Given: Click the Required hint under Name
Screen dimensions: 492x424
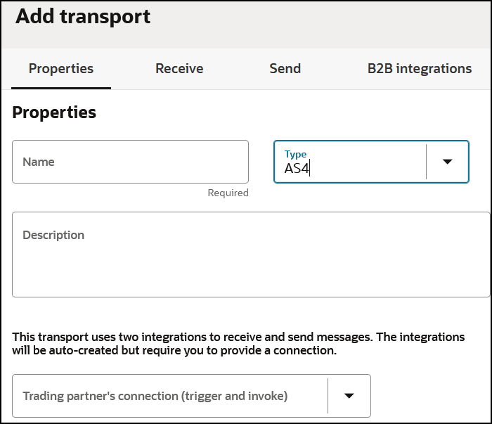Looking at the screenshot, I should click(x=228, y=193).
